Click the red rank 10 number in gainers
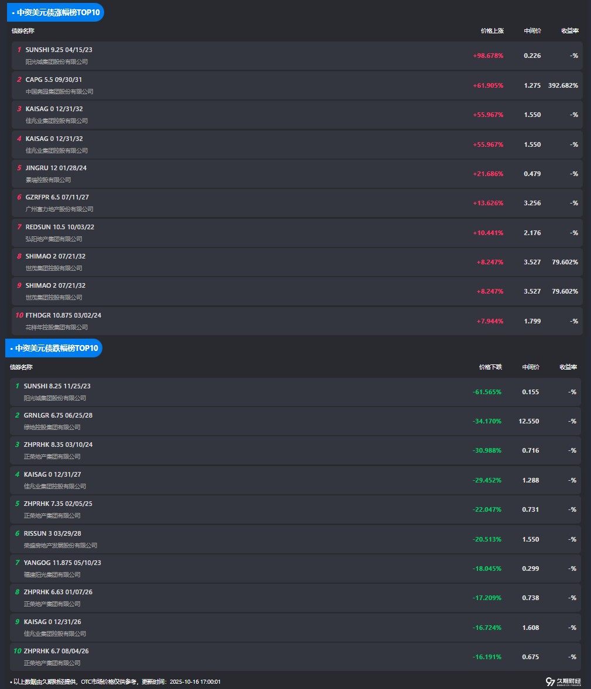Screen dimensions: 591x689 point(19,315)
